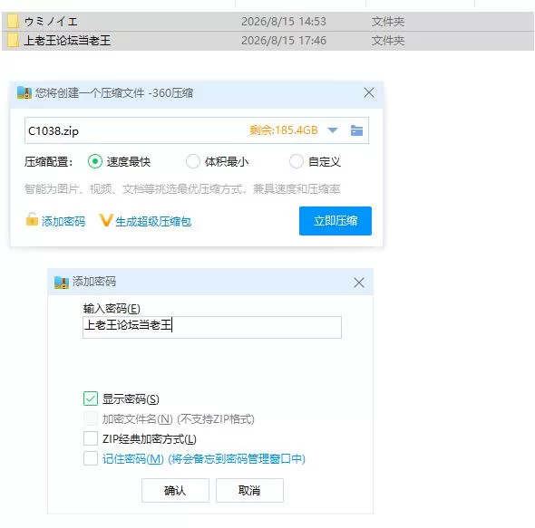Select the 体积最小 compression option
535x528 pixels.
[x=193, y=161]
